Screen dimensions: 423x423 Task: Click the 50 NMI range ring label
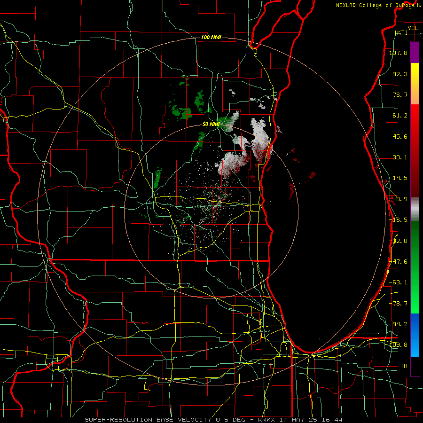tap(211, 125)
